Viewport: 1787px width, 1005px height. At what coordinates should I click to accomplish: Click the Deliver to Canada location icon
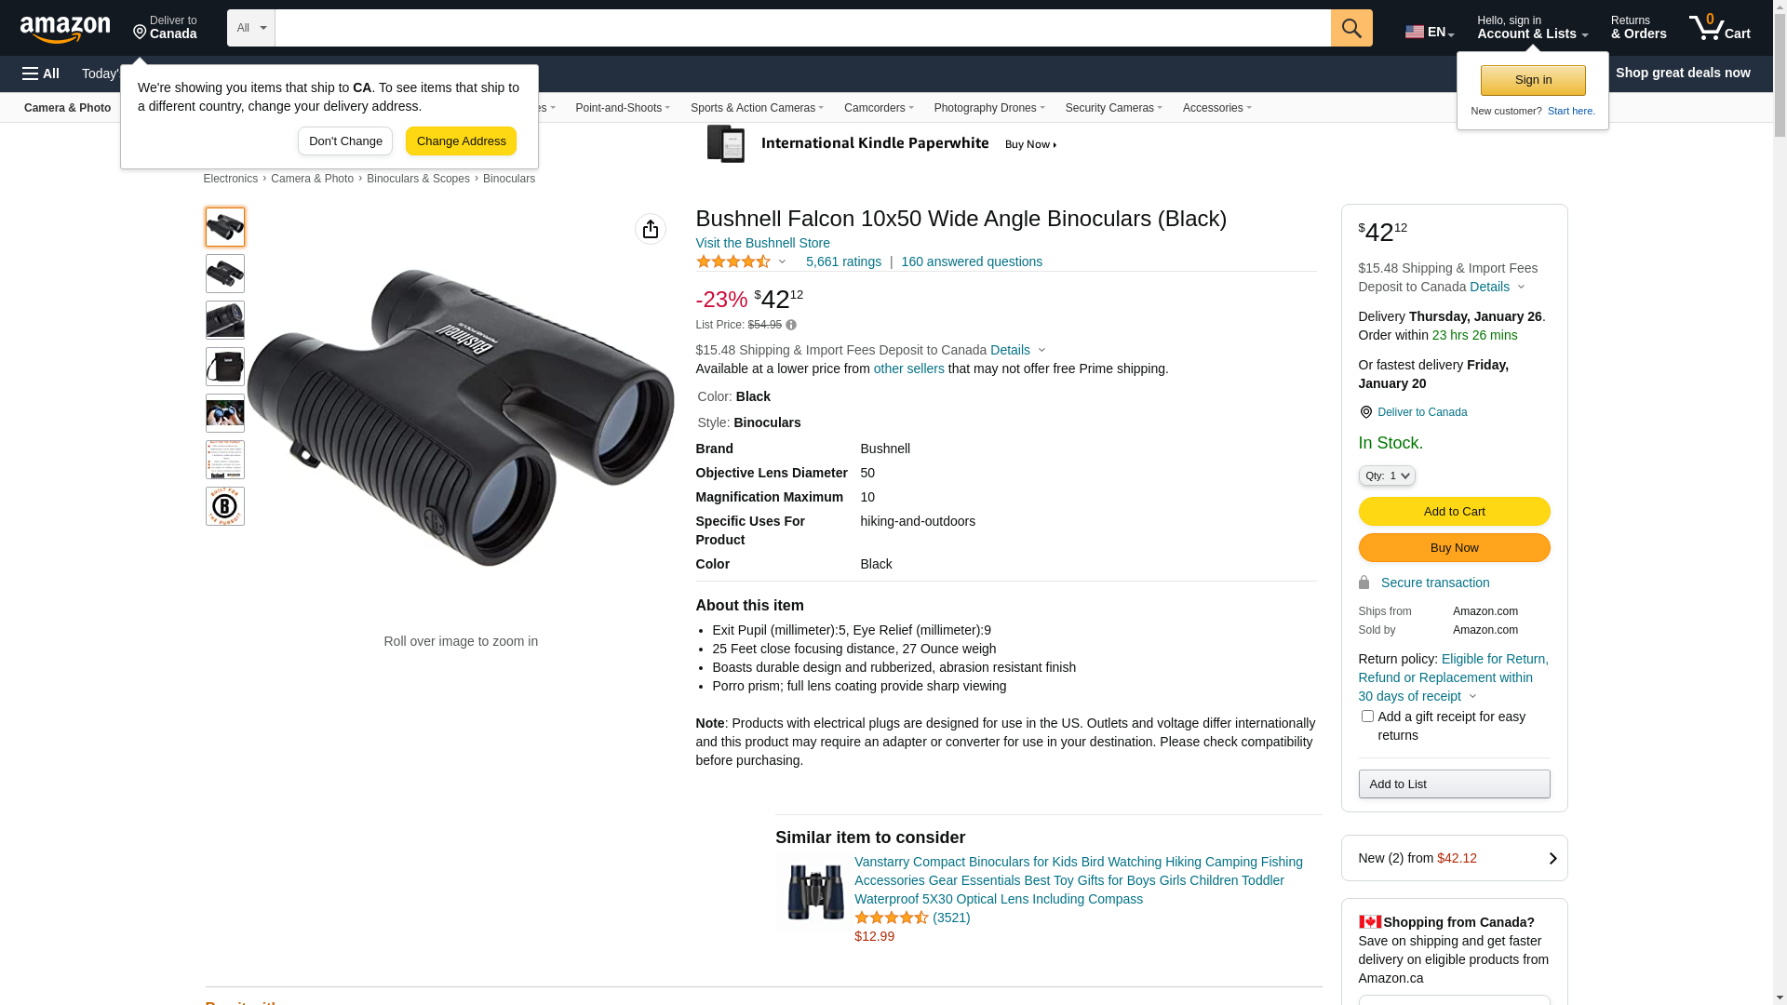point(1365,412)
